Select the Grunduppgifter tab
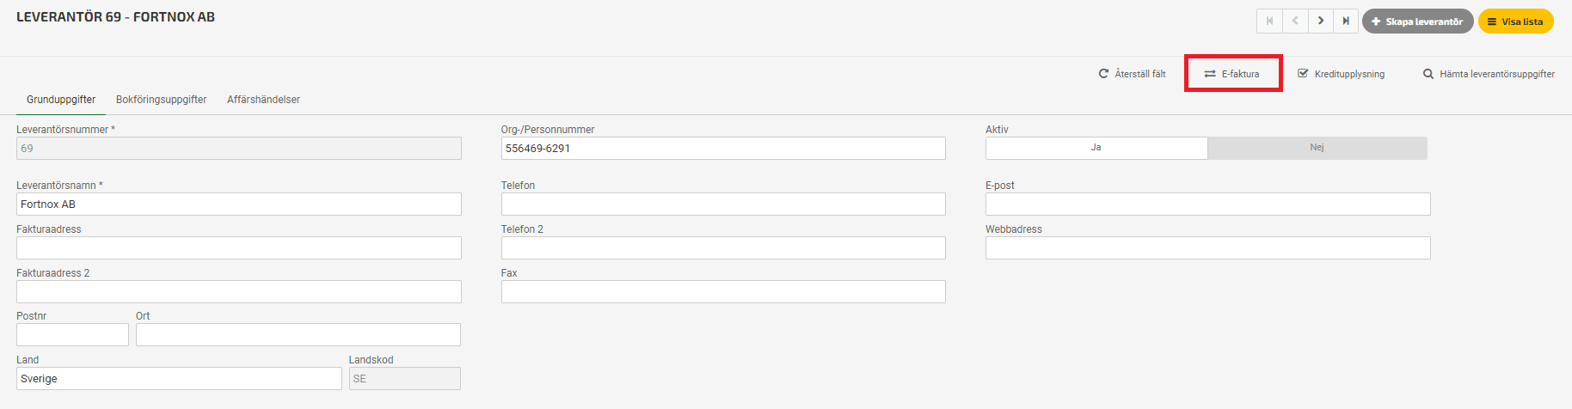The image size is (1572, 409). point(61,100)
